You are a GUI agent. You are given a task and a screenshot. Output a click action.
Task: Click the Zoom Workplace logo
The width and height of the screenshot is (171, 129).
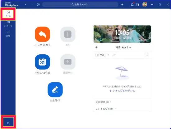tap(12, 4)
